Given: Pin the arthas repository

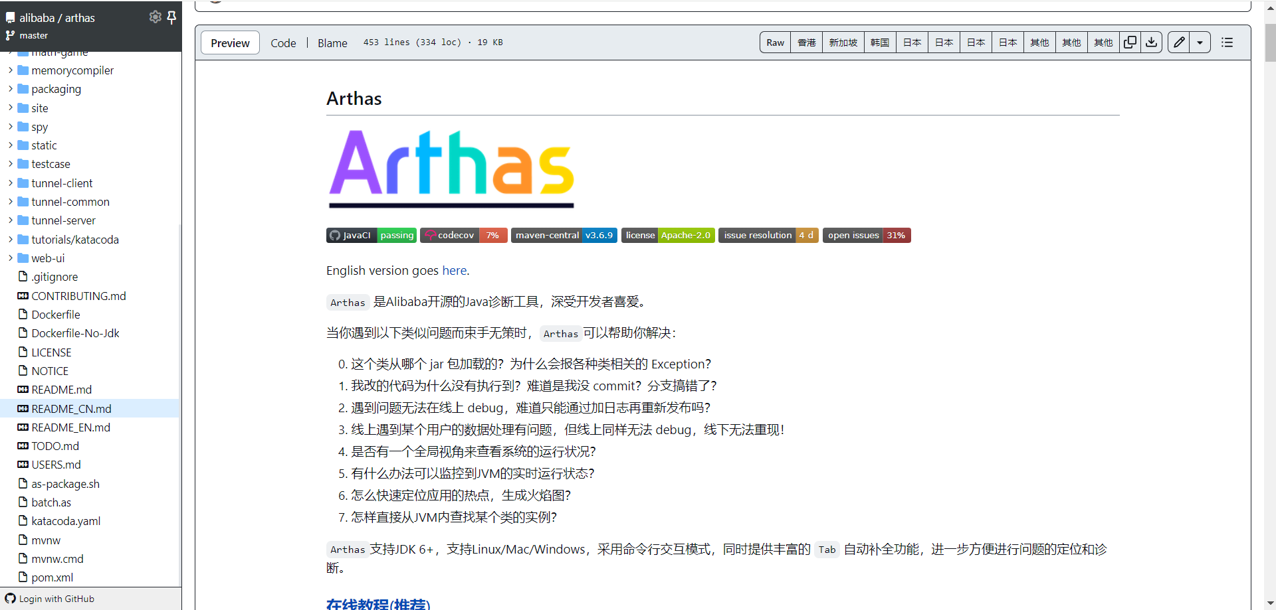Looking at the screenshot, I should (172, 17).
